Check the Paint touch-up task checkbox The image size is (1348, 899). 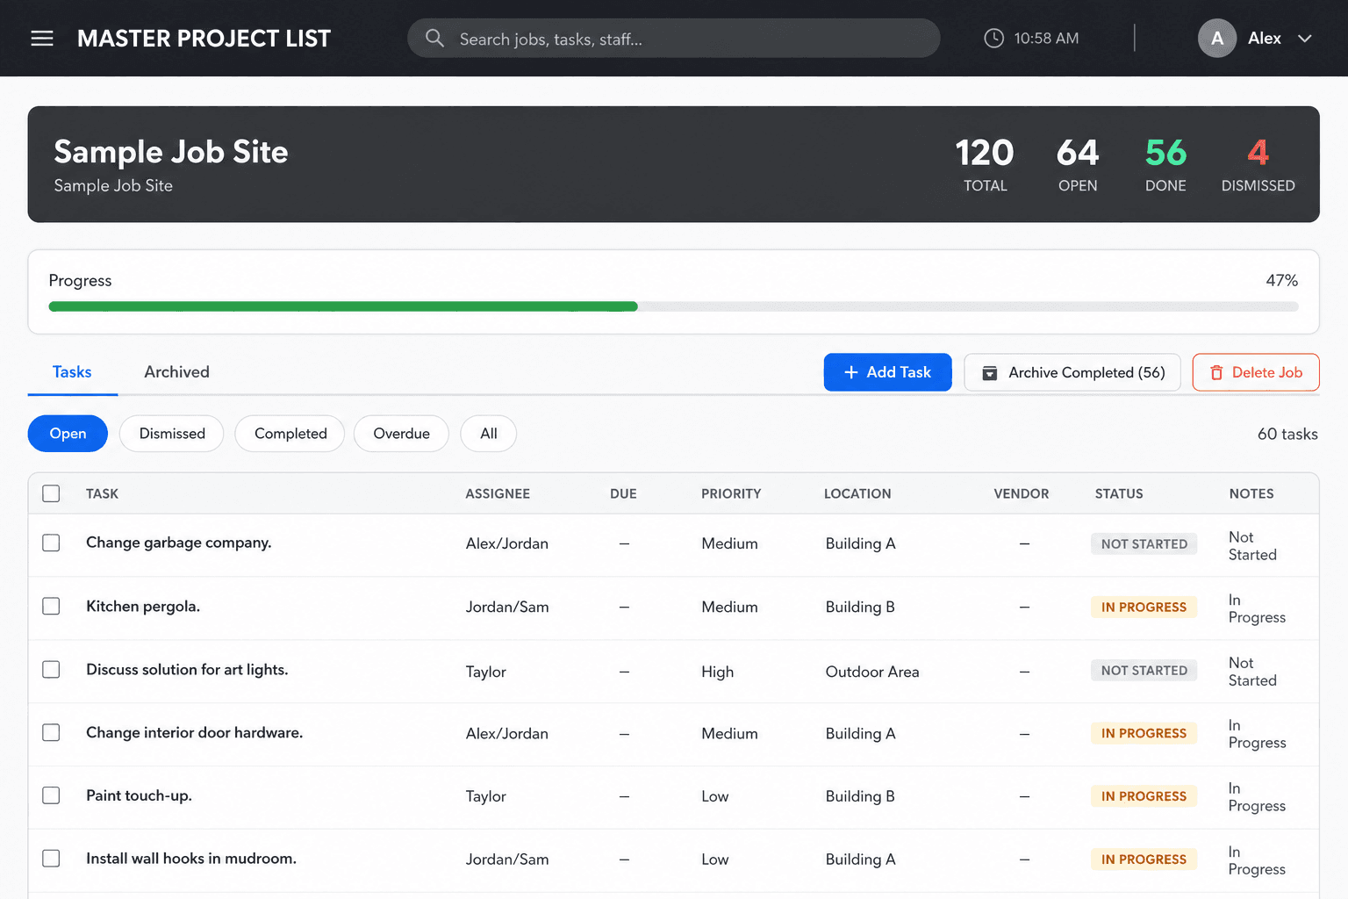(x=51, y=795)
